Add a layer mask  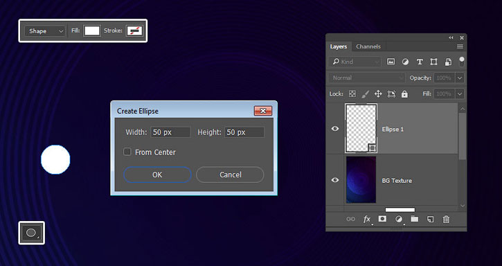click(382, 219)
